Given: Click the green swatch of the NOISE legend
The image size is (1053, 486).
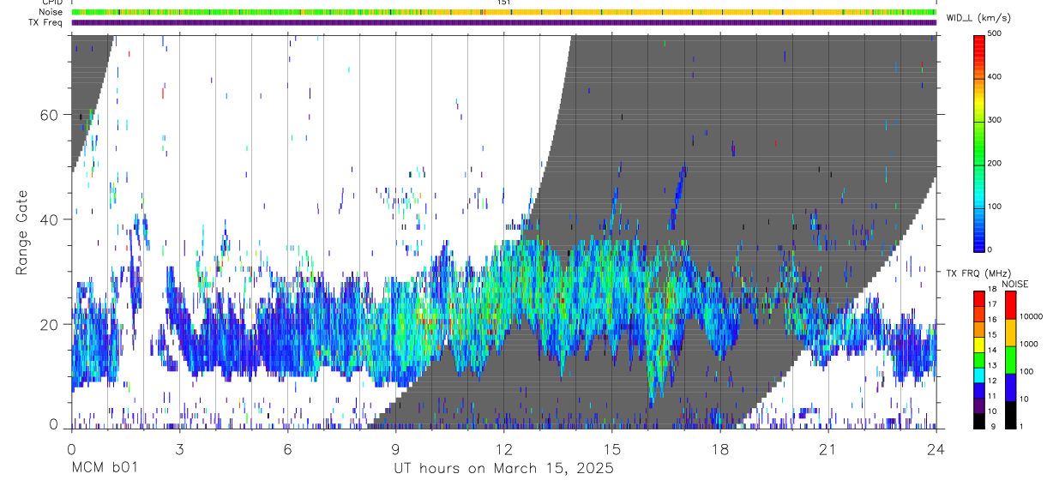Looking at the screenshot, I should coord(1009,360).
